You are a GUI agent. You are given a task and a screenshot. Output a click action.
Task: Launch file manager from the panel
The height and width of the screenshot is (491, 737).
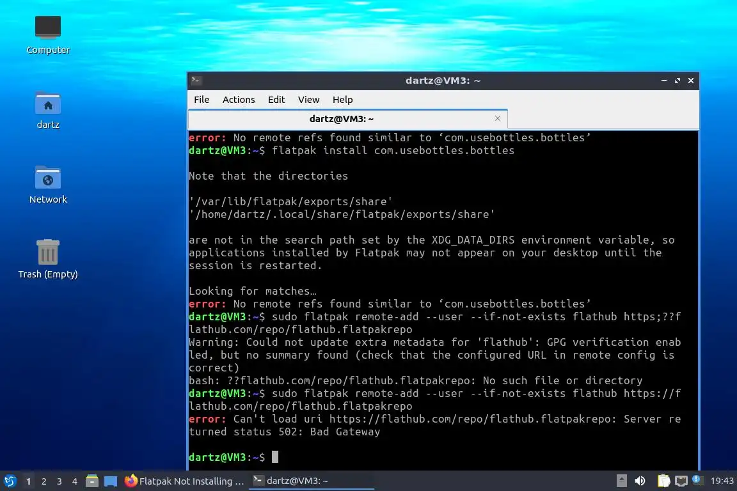click(92, 481)
